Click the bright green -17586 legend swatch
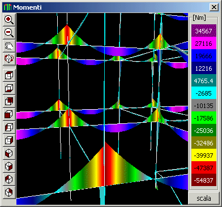Screen dimensions: 222x207 point(204,118)
